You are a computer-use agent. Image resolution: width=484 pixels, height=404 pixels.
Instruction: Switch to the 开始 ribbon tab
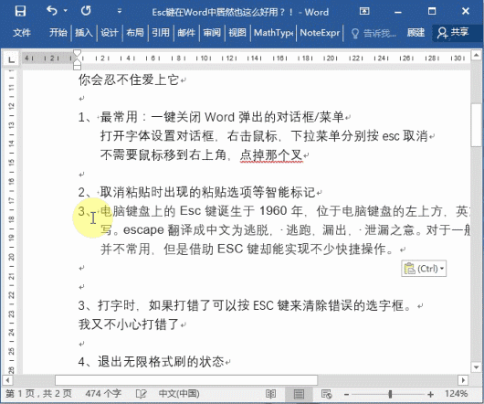point(58,32)
